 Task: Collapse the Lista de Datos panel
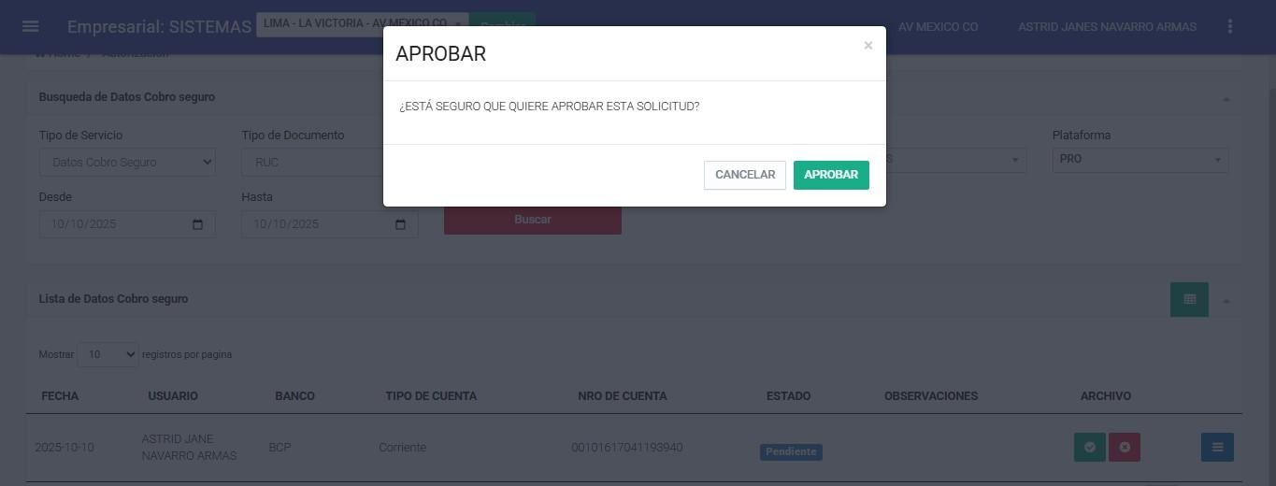[1226, 300]
